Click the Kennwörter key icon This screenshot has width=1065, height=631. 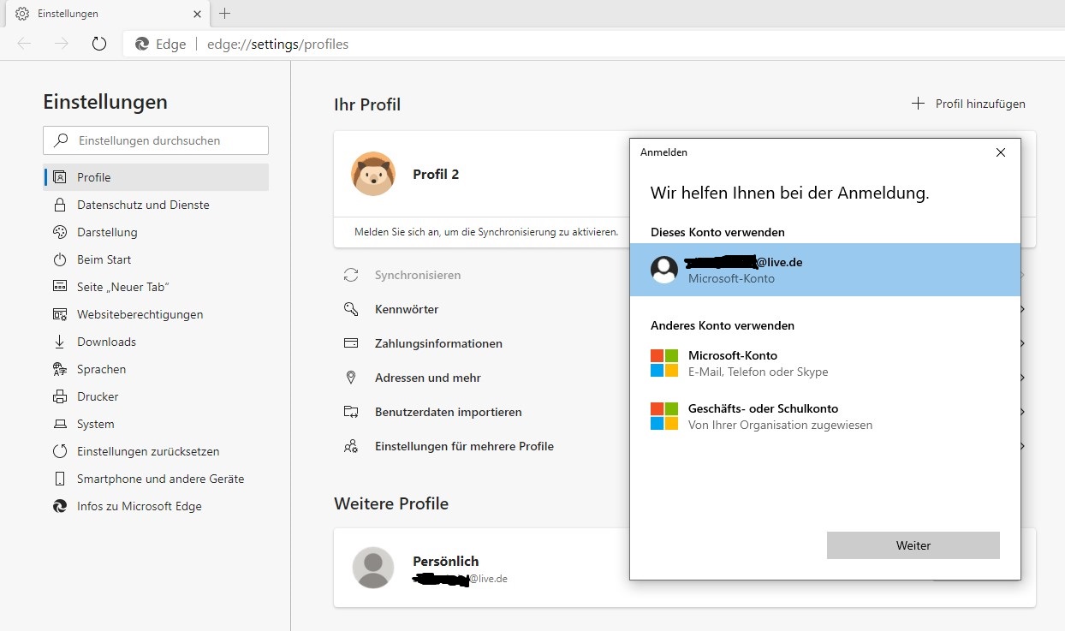pyautogui.click(x=351, y=309)
